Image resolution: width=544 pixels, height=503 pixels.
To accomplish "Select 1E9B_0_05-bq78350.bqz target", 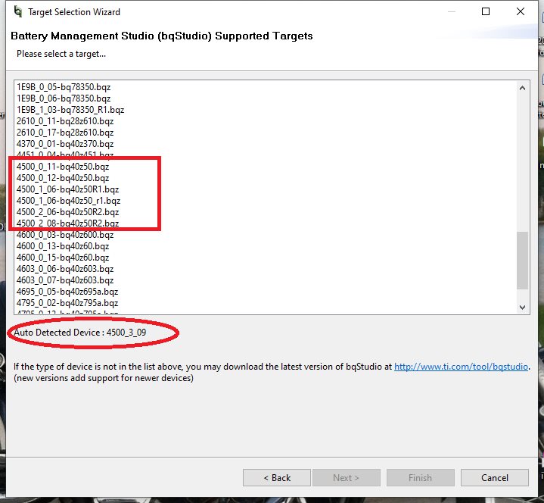I will coord(64,87).
